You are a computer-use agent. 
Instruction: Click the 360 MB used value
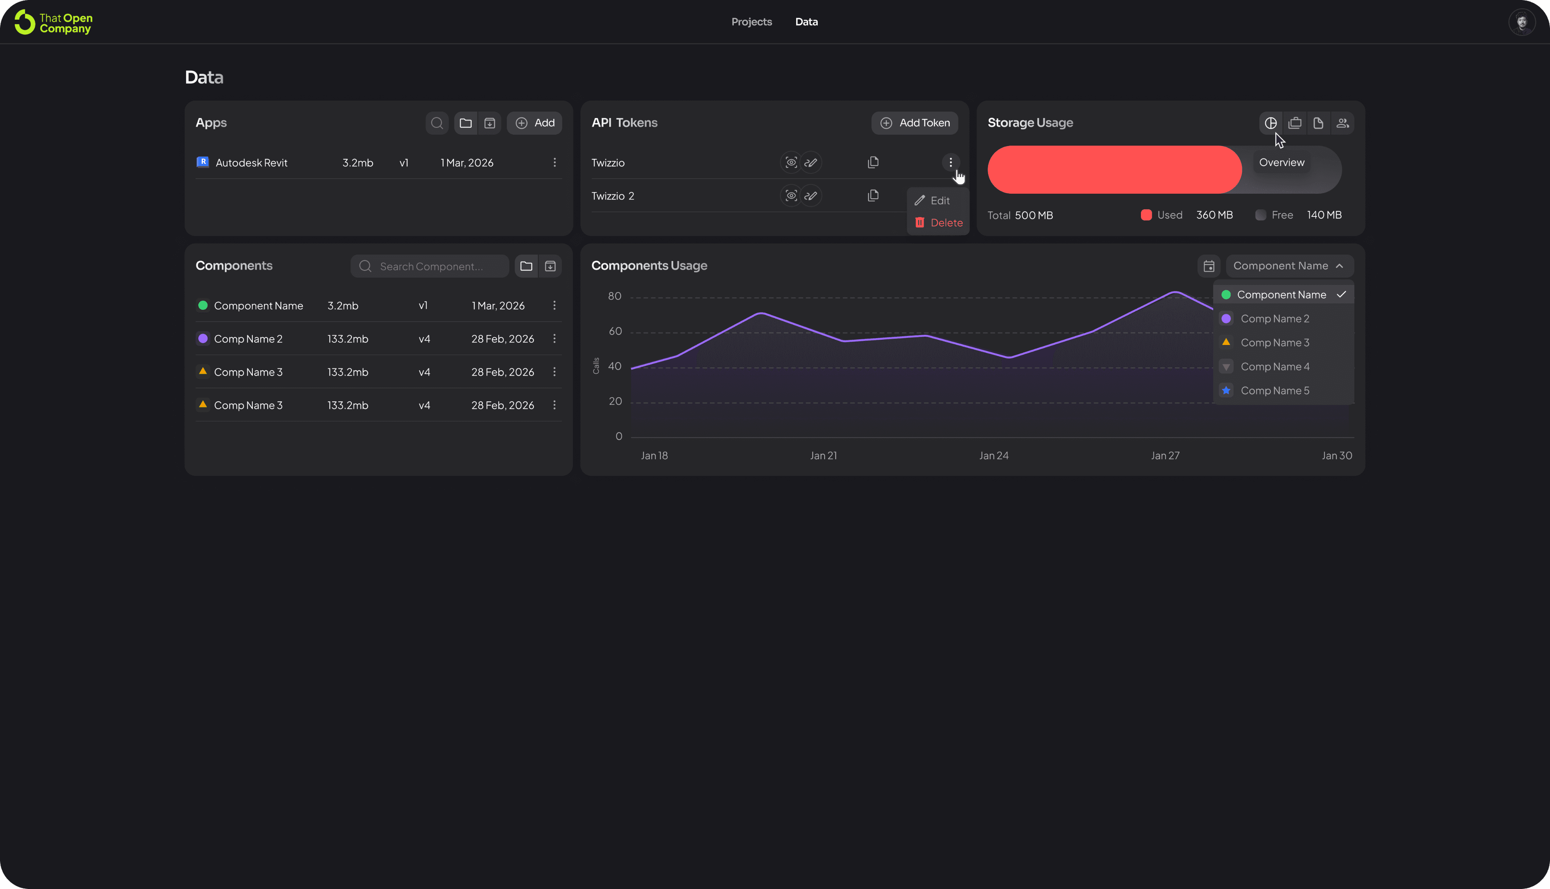(1214, 215)
